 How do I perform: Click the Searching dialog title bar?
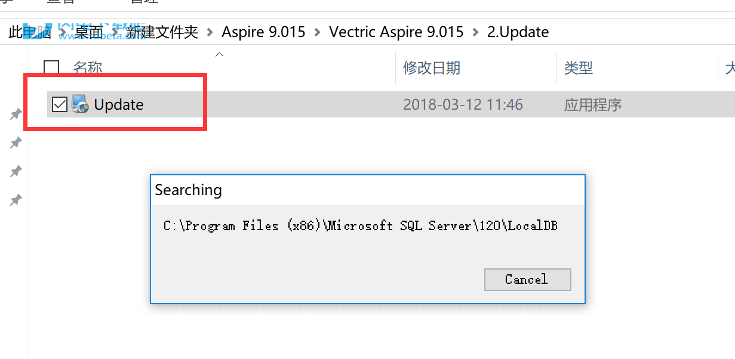pos(367,190)
